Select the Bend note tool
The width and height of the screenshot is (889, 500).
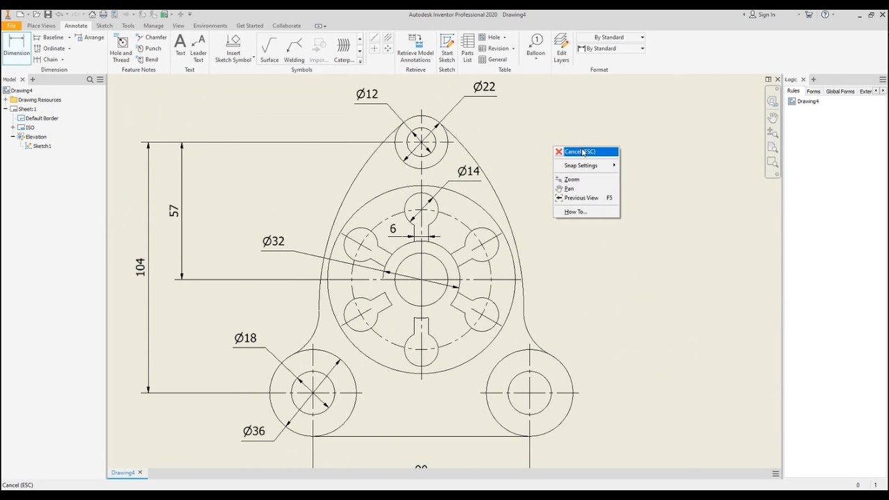[147, 60]
